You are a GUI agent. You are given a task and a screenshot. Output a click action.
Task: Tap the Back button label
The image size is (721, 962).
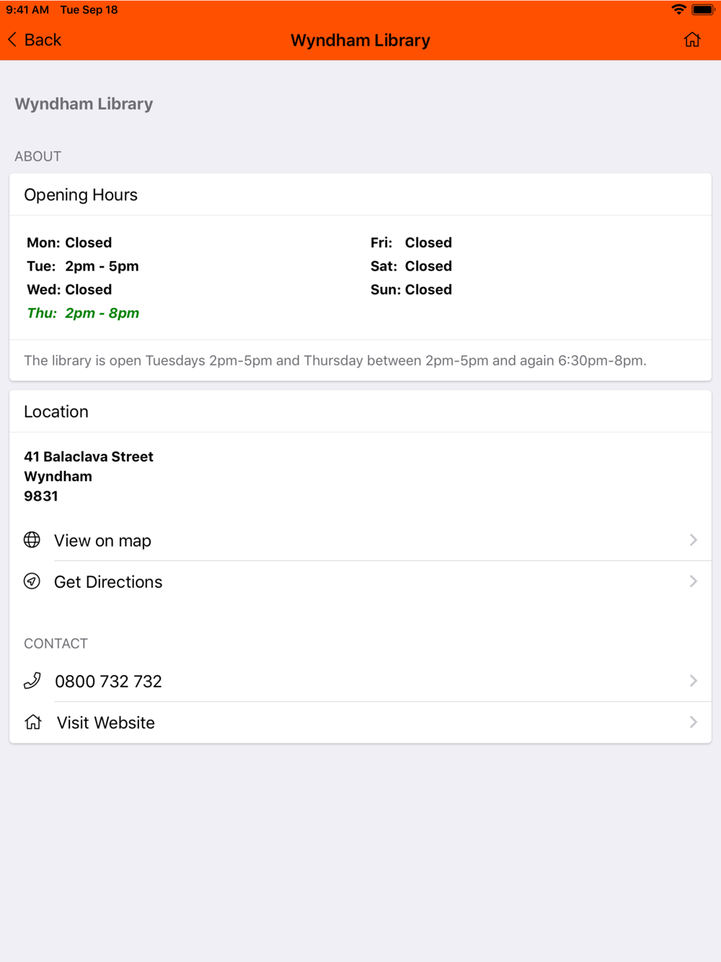pyautogui.click(x=43, y=40)
